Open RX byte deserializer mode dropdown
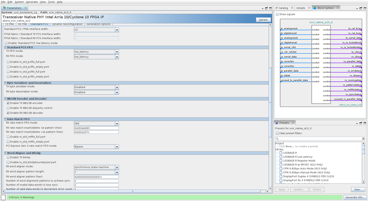368x201 pixels. (x=117, y=93)
